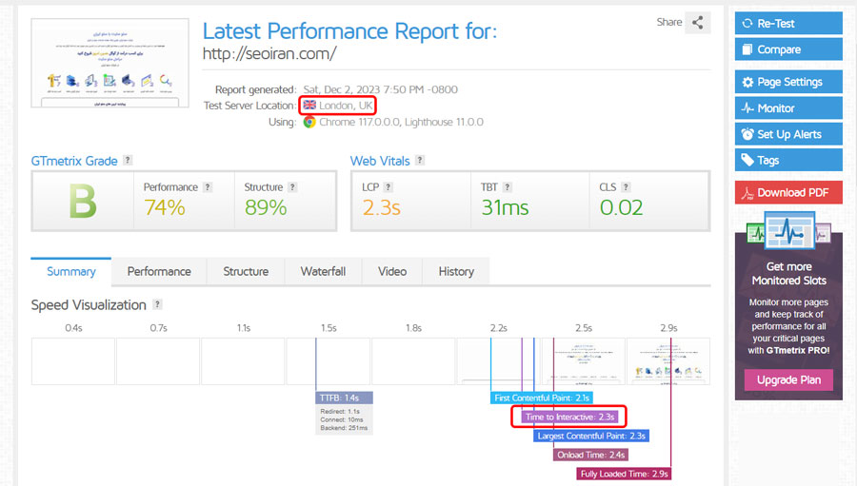The image size is (857, 486).
Task: Switch to the Performance tab
Action: (159, 271)
